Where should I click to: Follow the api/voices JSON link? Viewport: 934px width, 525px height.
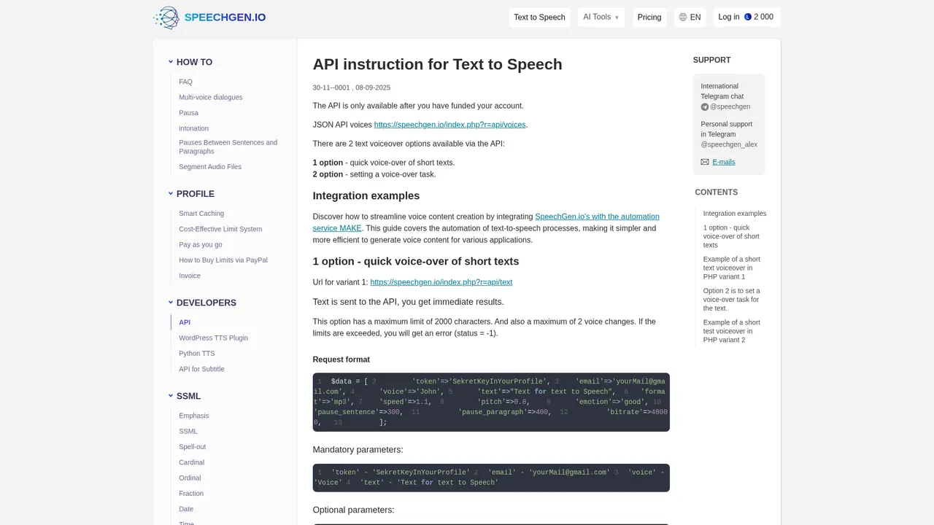point(449,125)
